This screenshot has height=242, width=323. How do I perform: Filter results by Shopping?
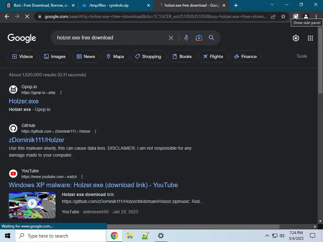coord(148,56)
